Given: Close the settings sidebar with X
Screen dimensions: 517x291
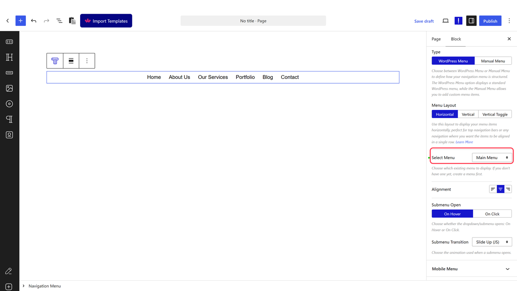Looking at the screenshot, I should (509, 39).
